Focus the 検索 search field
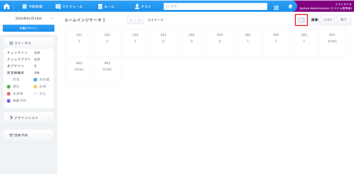 215,6
